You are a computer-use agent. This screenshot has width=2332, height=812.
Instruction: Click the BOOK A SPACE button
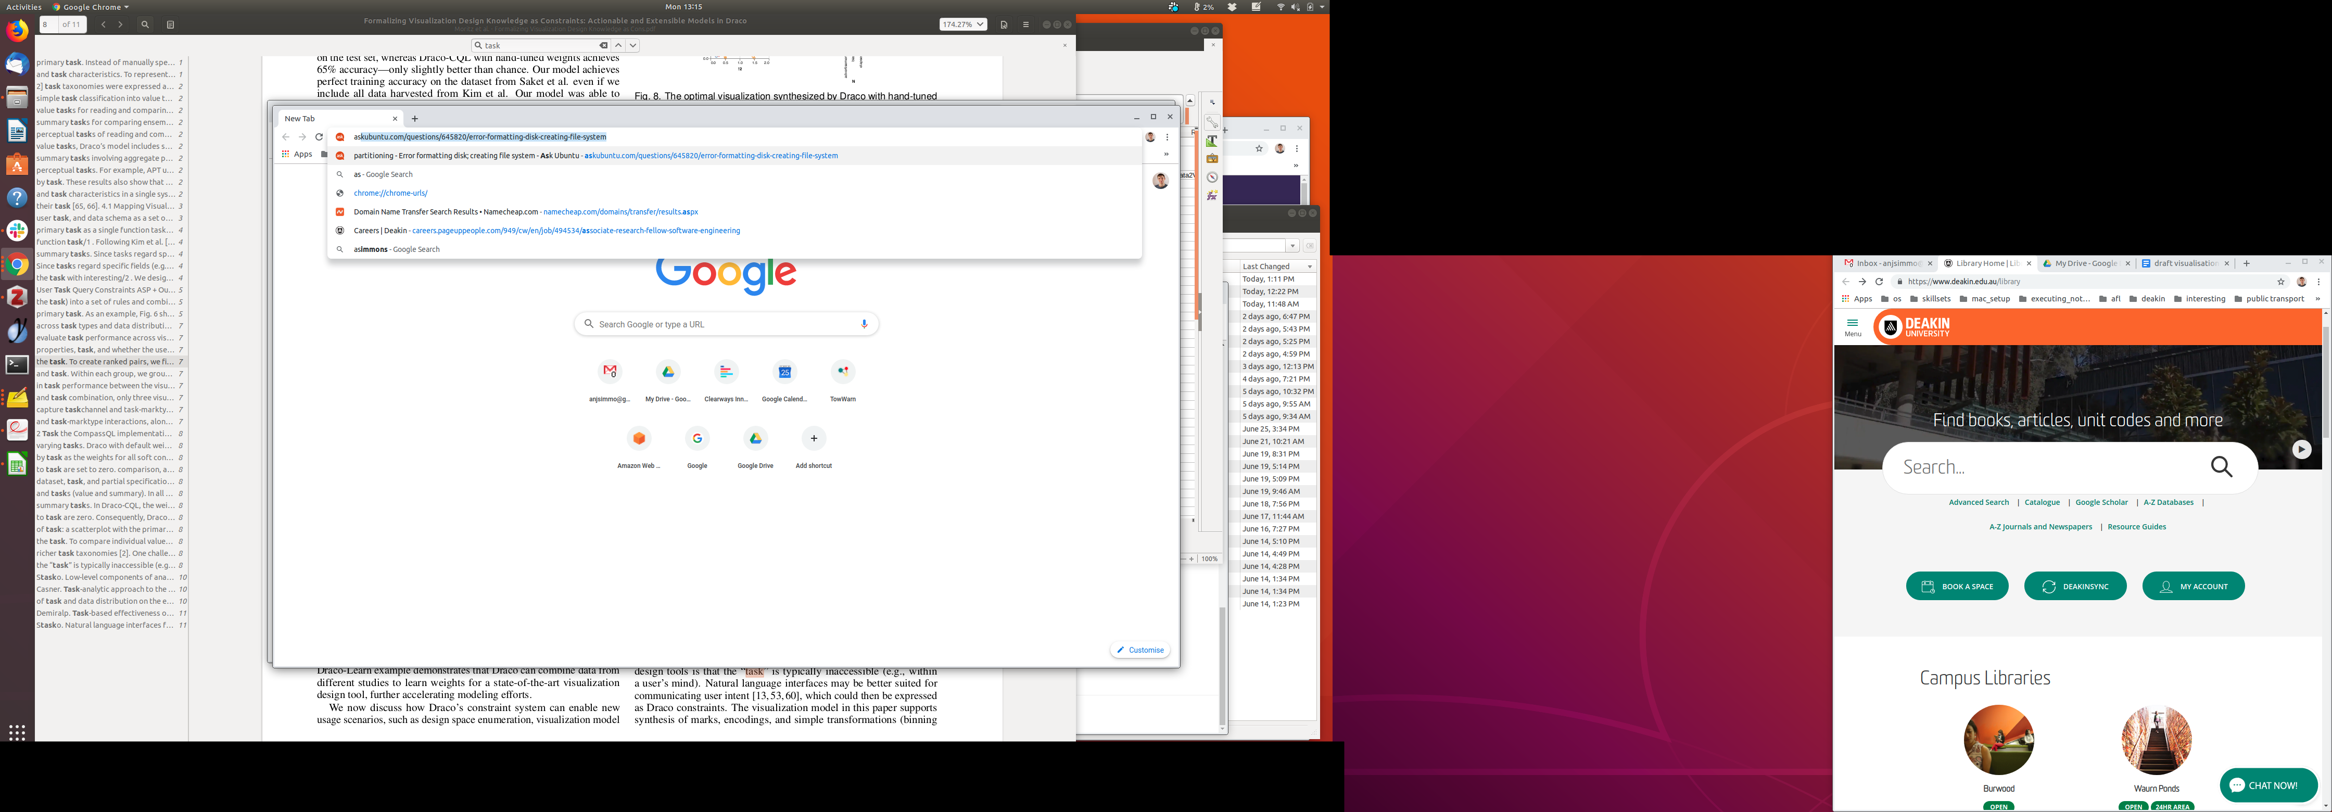pyautogui.click(x=1956, y=587)
